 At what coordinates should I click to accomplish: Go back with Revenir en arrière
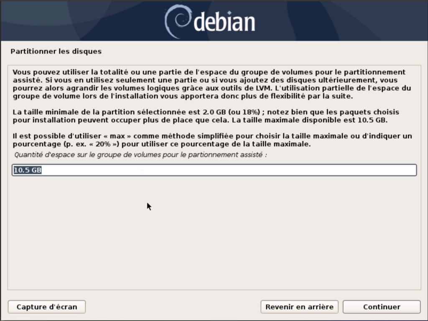[x=299, y=307]
